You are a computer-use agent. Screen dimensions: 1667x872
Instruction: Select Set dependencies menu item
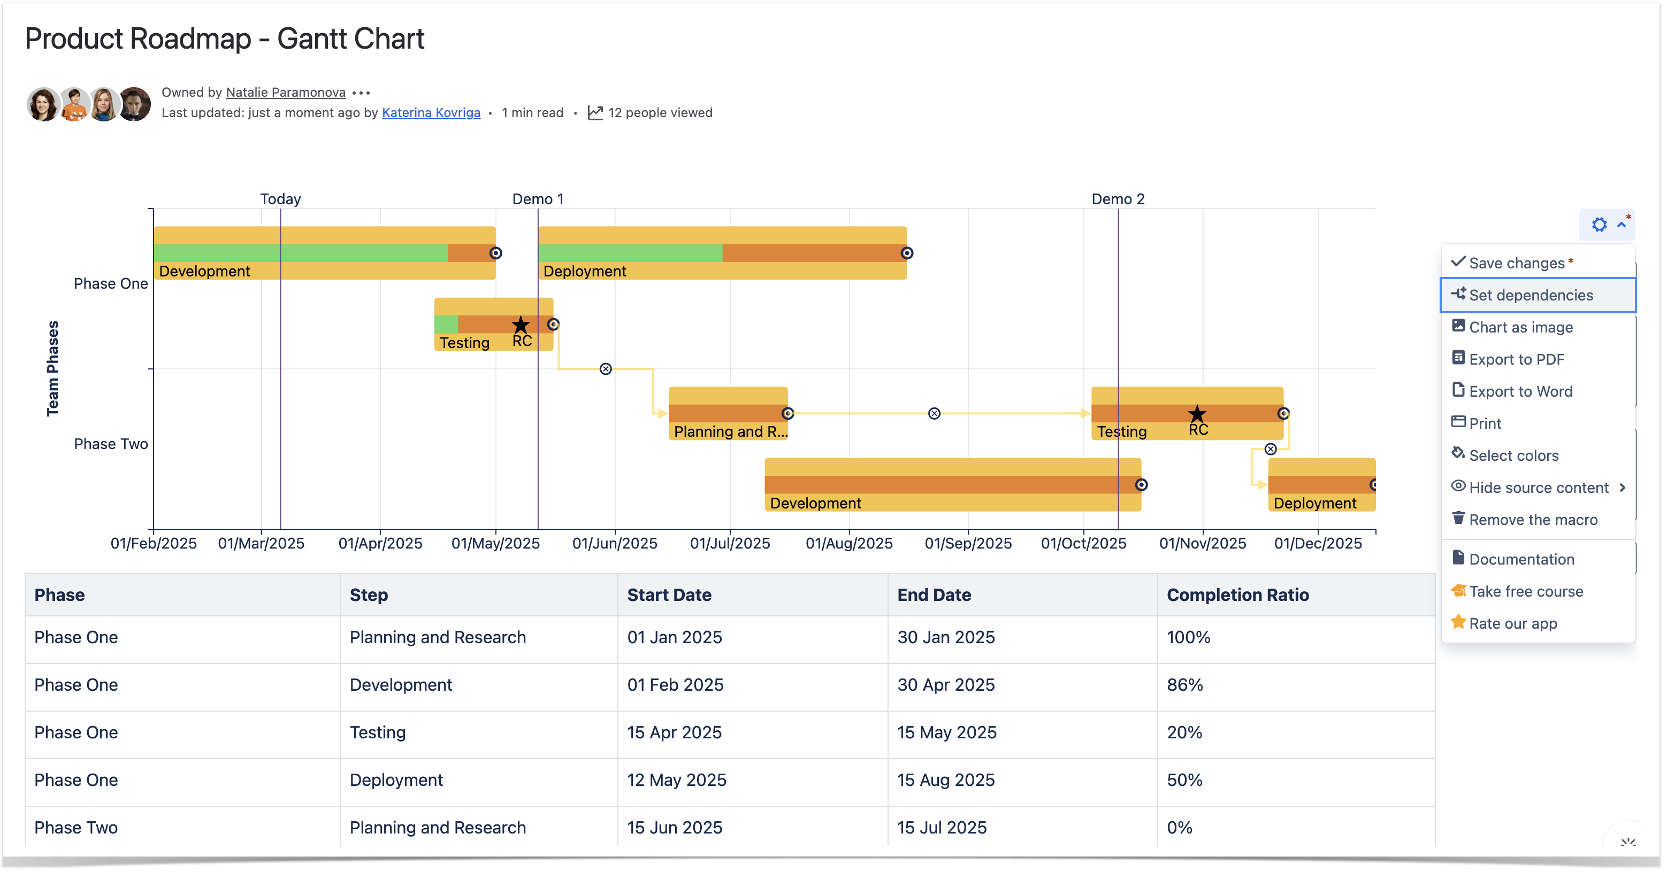coord(1531,295)
